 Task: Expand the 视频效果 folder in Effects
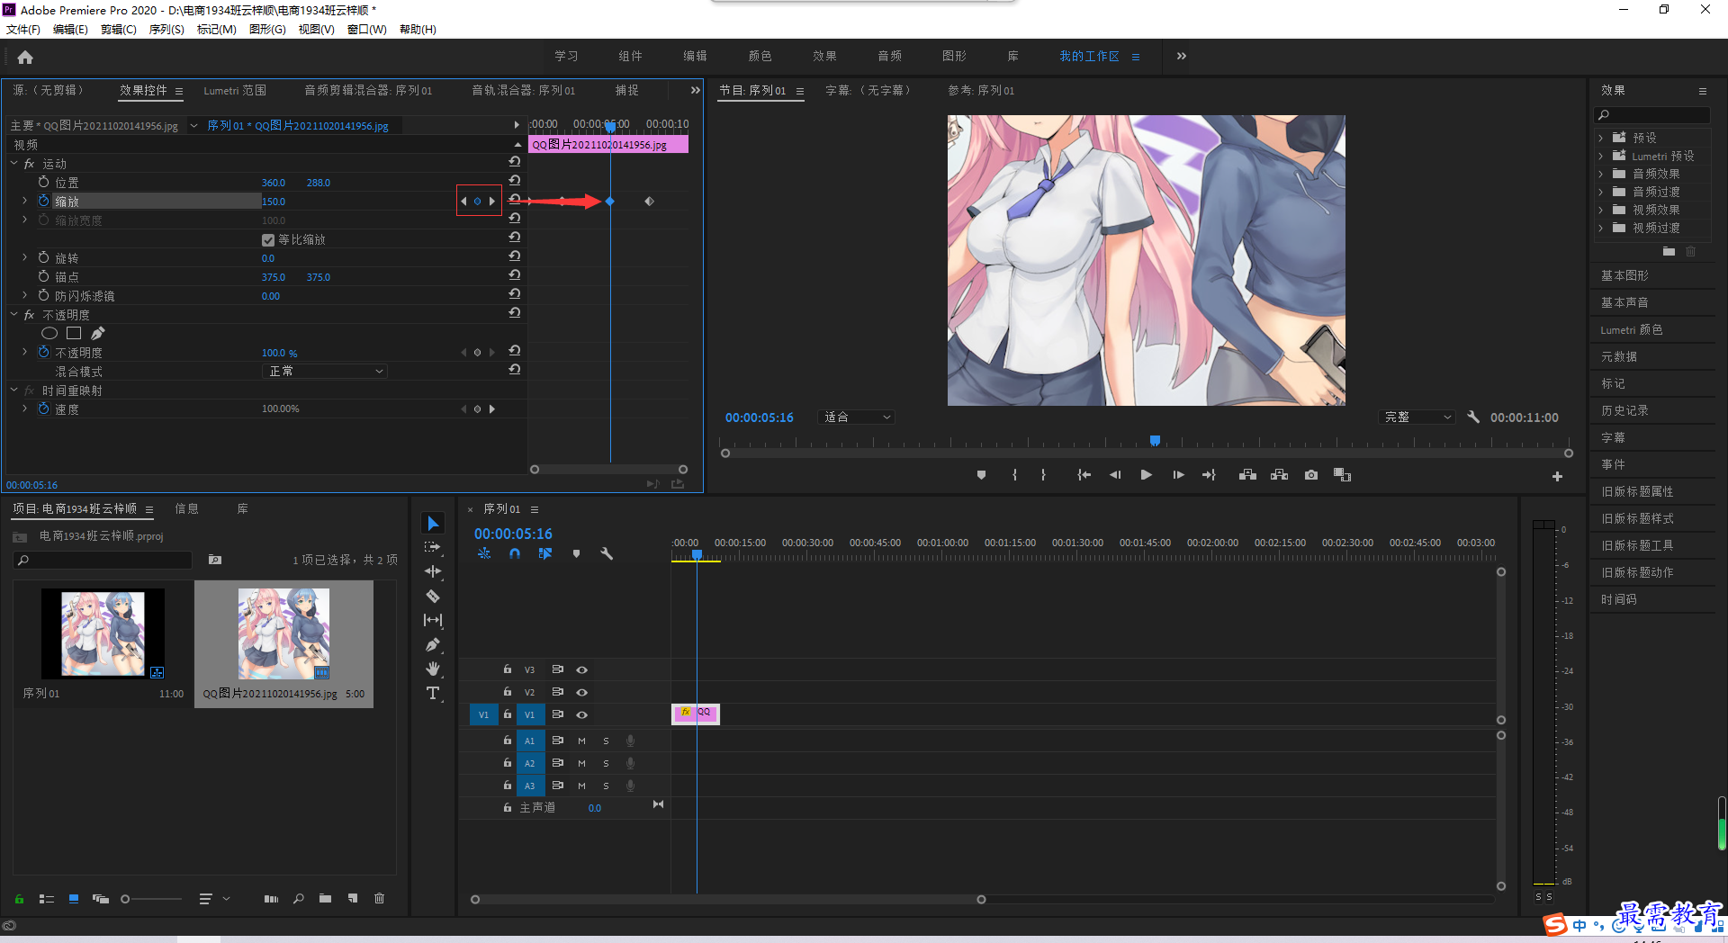pyautogui.click(x=1601, y=210)
